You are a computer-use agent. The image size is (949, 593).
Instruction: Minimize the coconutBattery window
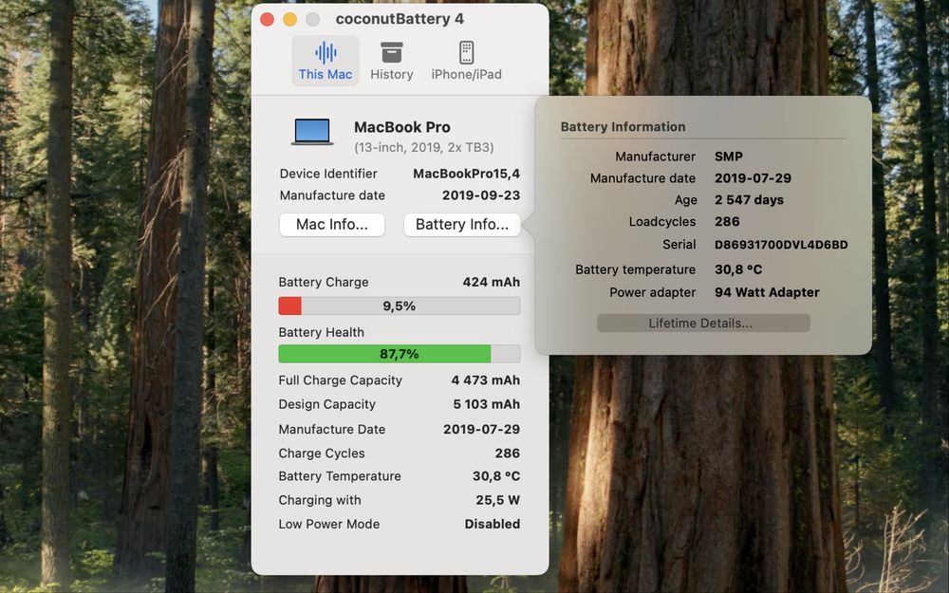289,19
